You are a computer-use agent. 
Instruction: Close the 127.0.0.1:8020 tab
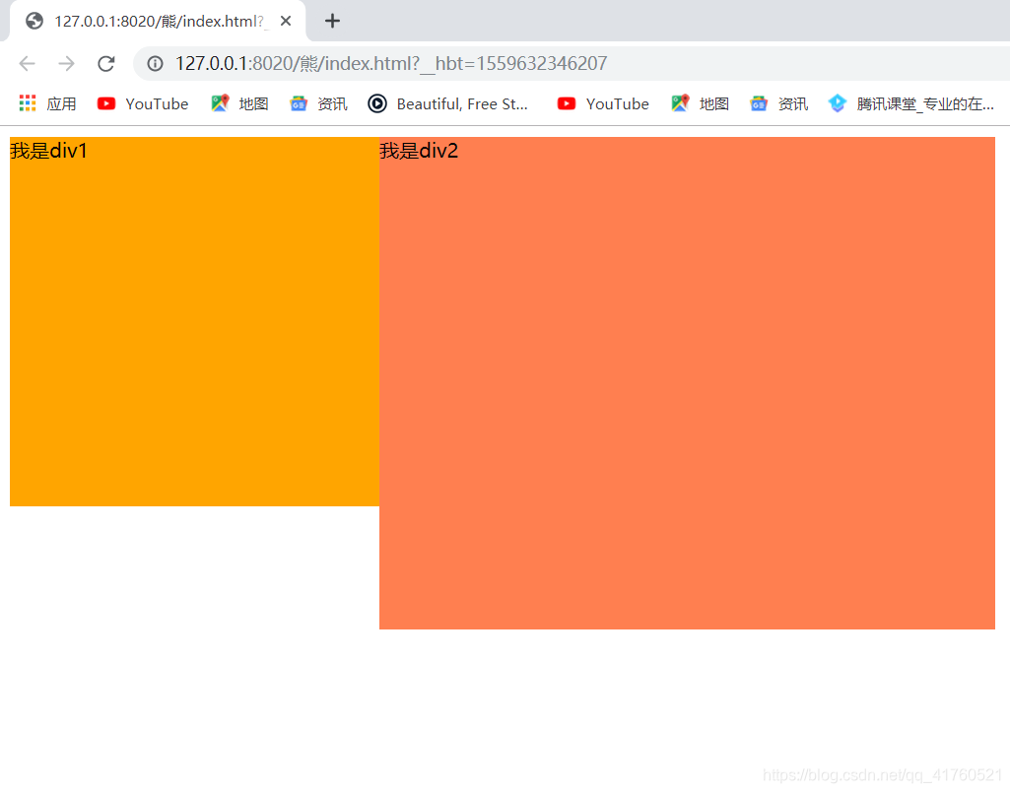(x=286, y=22)
